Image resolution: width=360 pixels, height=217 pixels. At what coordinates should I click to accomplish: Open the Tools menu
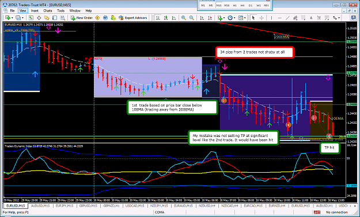coord(60,10)
